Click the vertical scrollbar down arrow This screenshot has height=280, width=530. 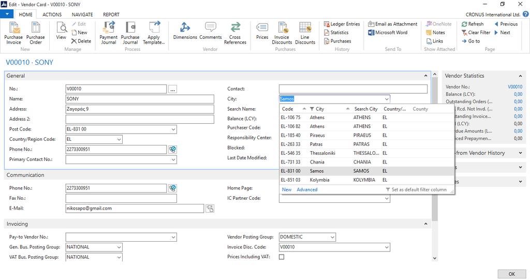435,258
